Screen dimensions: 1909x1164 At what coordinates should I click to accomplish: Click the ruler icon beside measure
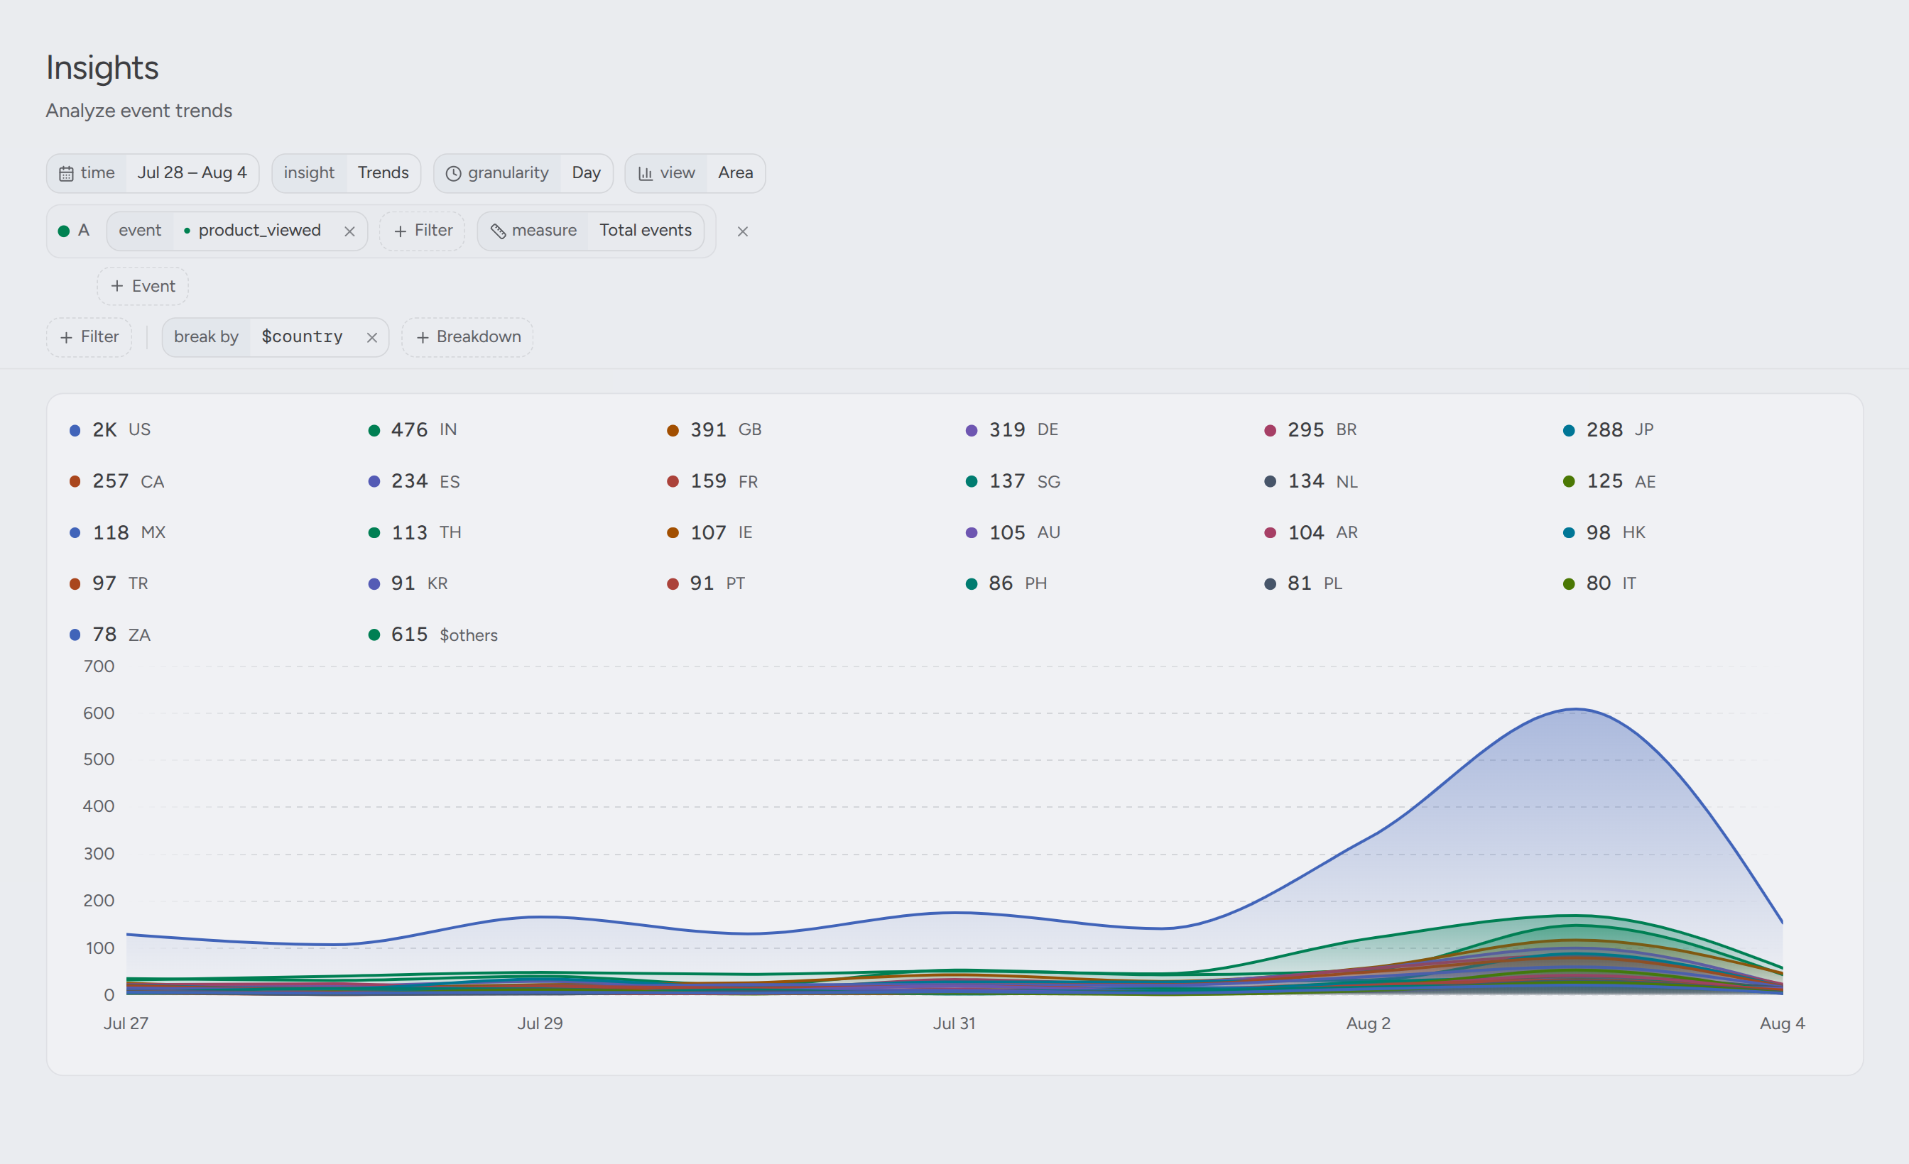498,231
